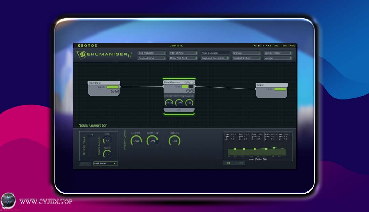369x212 pixels.
Task: Click the Granular drag handle icon
Action: 259,53
